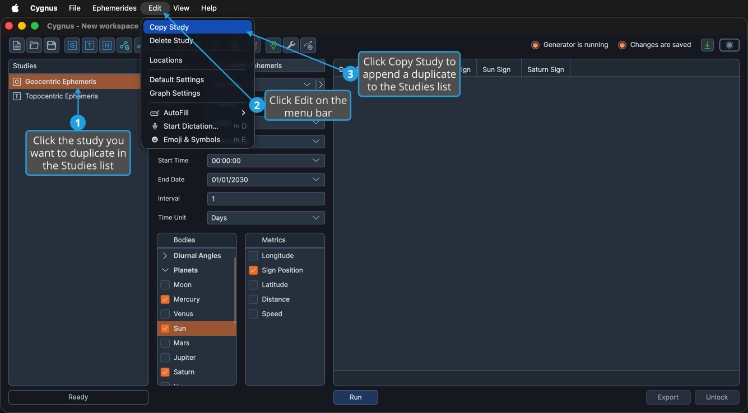The height and width of the screenshot is (413, 748).
Task: Click the Interval input field
Action: pos(266,199)
